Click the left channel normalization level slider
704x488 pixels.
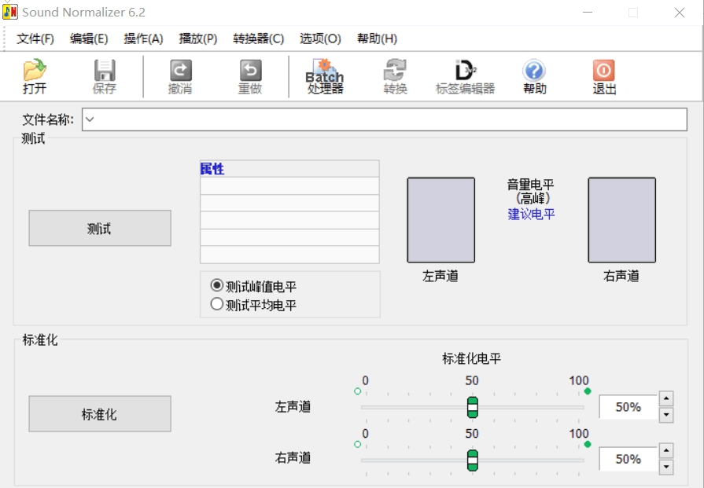pos(472,407)
